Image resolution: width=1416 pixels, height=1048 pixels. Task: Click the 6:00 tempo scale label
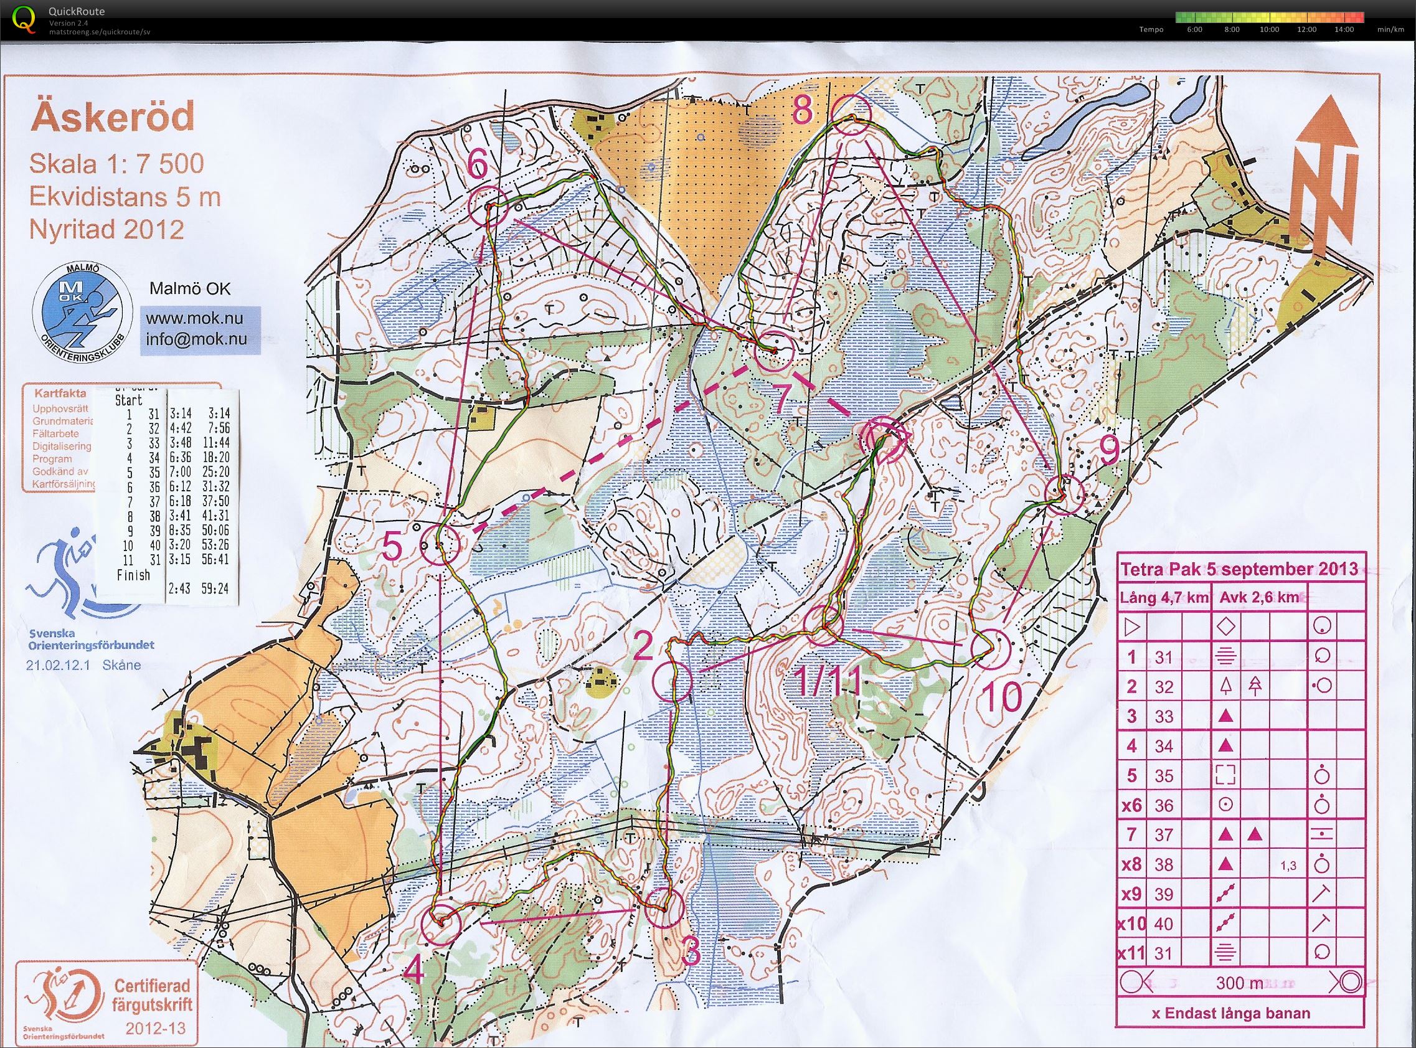coord(1194,29)
